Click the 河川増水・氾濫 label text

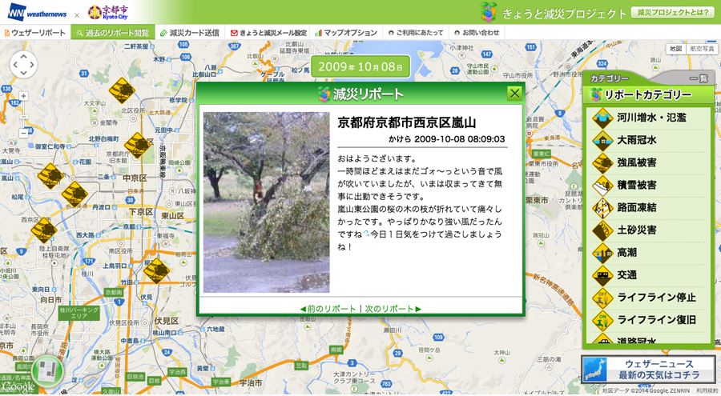click(x=651, y=118)
